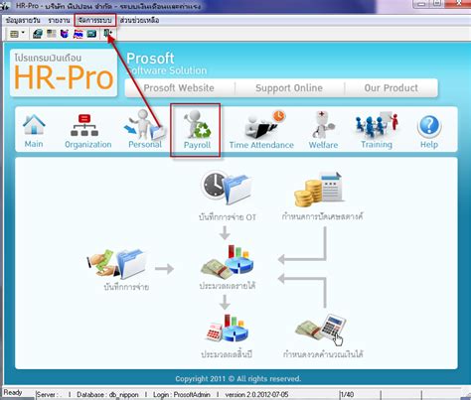Click Login : ProsoftAdmin in status bar
This screenshot has height=400, width=471.
click(x=182, y=395)
